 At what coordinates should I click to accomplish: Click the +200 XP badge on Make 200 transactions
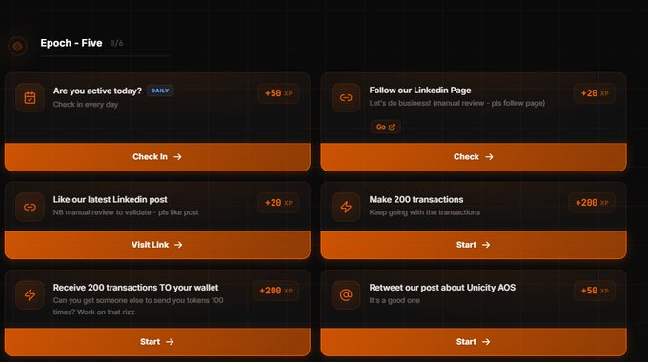click(x=592, y=203)
